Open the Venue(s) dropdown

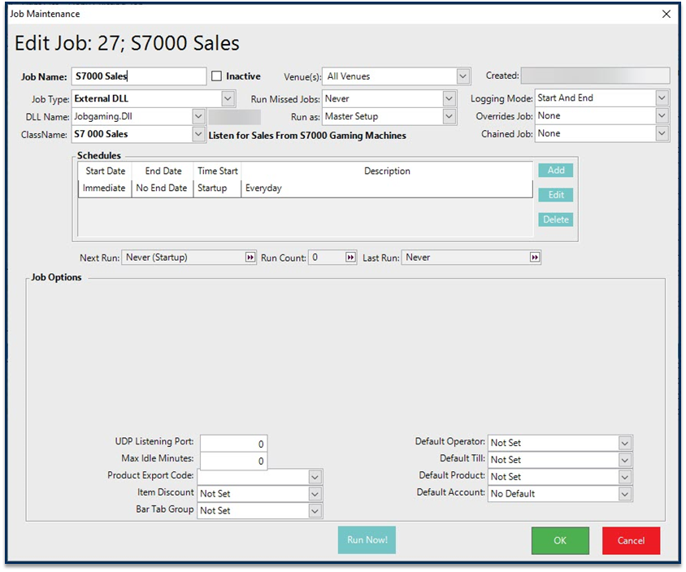tap(462, 76)
